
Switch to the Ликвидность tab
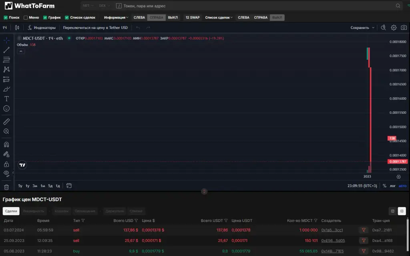click(34, 211)
